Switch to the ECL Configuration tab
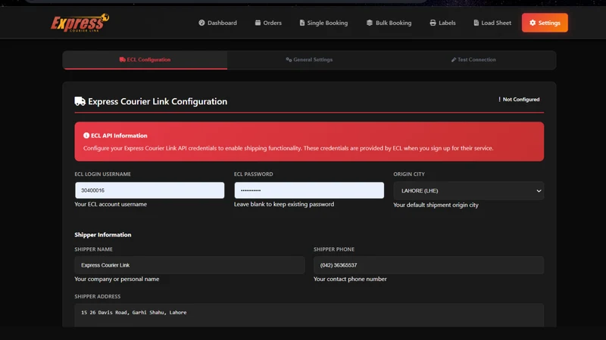This screenshot has width=606, height=340. pos(145,60)
